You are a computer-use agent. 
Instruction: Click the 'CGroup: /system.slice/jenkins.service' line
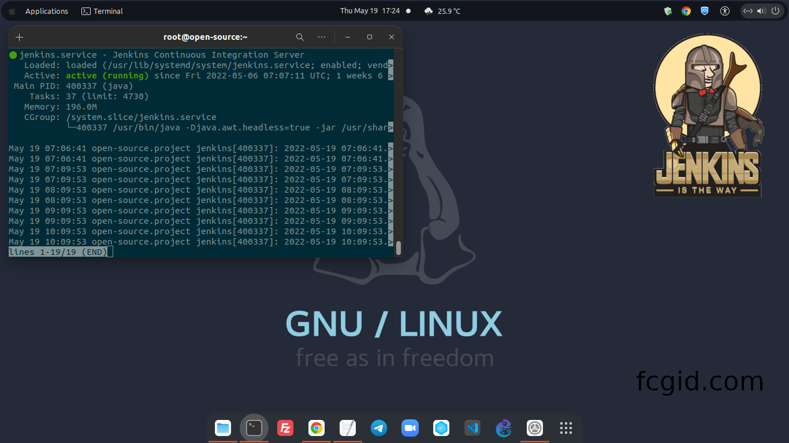(x=120, y=117)
